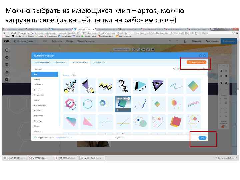Open the Background panel in Wix sidebar
The width and height of the screenshot is (240, 180).
click(7, 50)
